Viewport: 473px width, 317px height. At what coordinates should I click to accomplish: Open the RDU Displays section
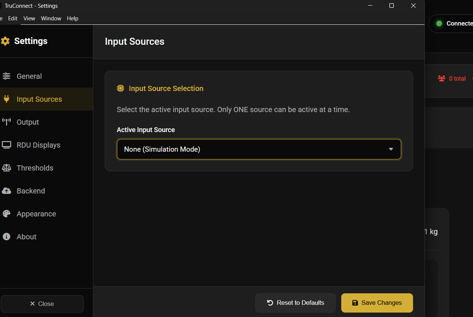click(x=46, y=145)
